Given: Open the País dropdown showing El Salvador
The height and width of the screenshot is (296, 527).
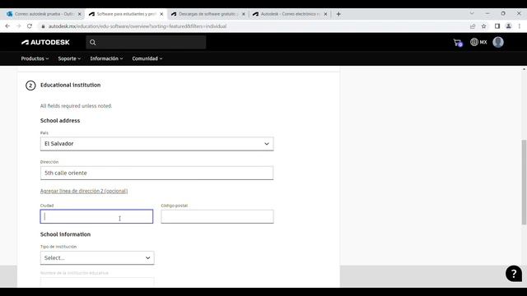Looking at the screenshot, I should pyautogui.click(x=156, y=144).
